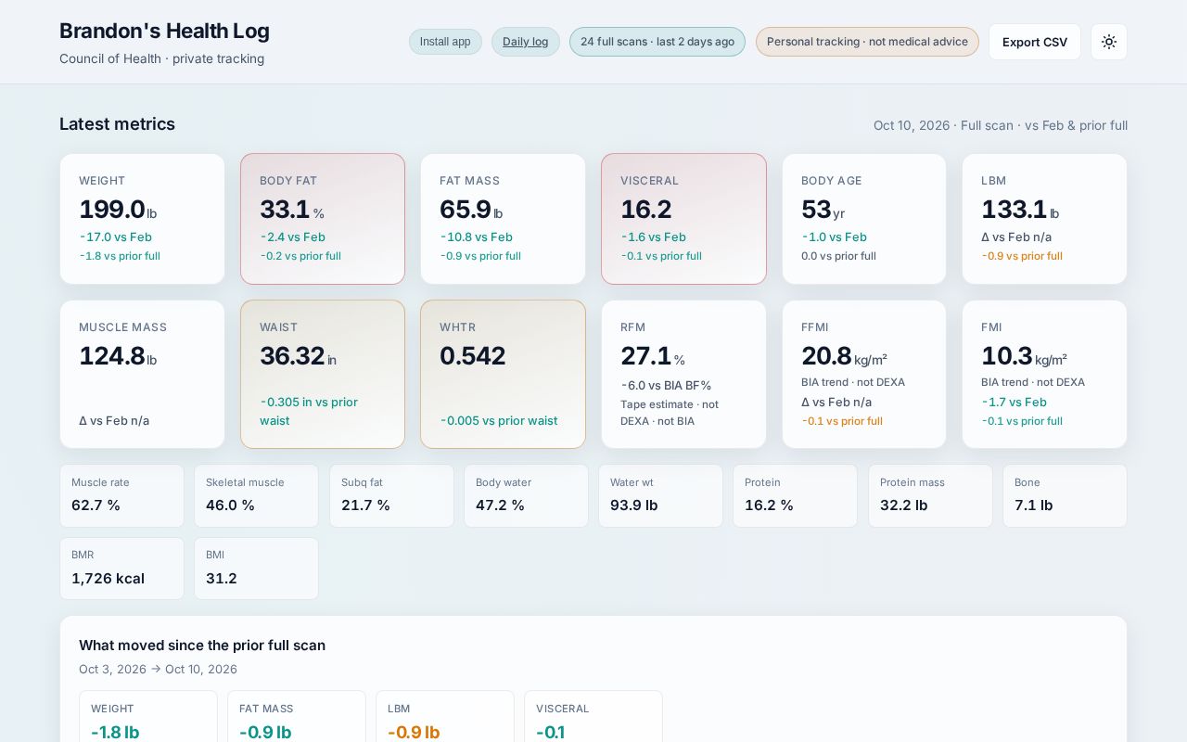The image size is (1187, 742).
Task: Click the Protein 16.2 % tile
Action: click(795, 495)
